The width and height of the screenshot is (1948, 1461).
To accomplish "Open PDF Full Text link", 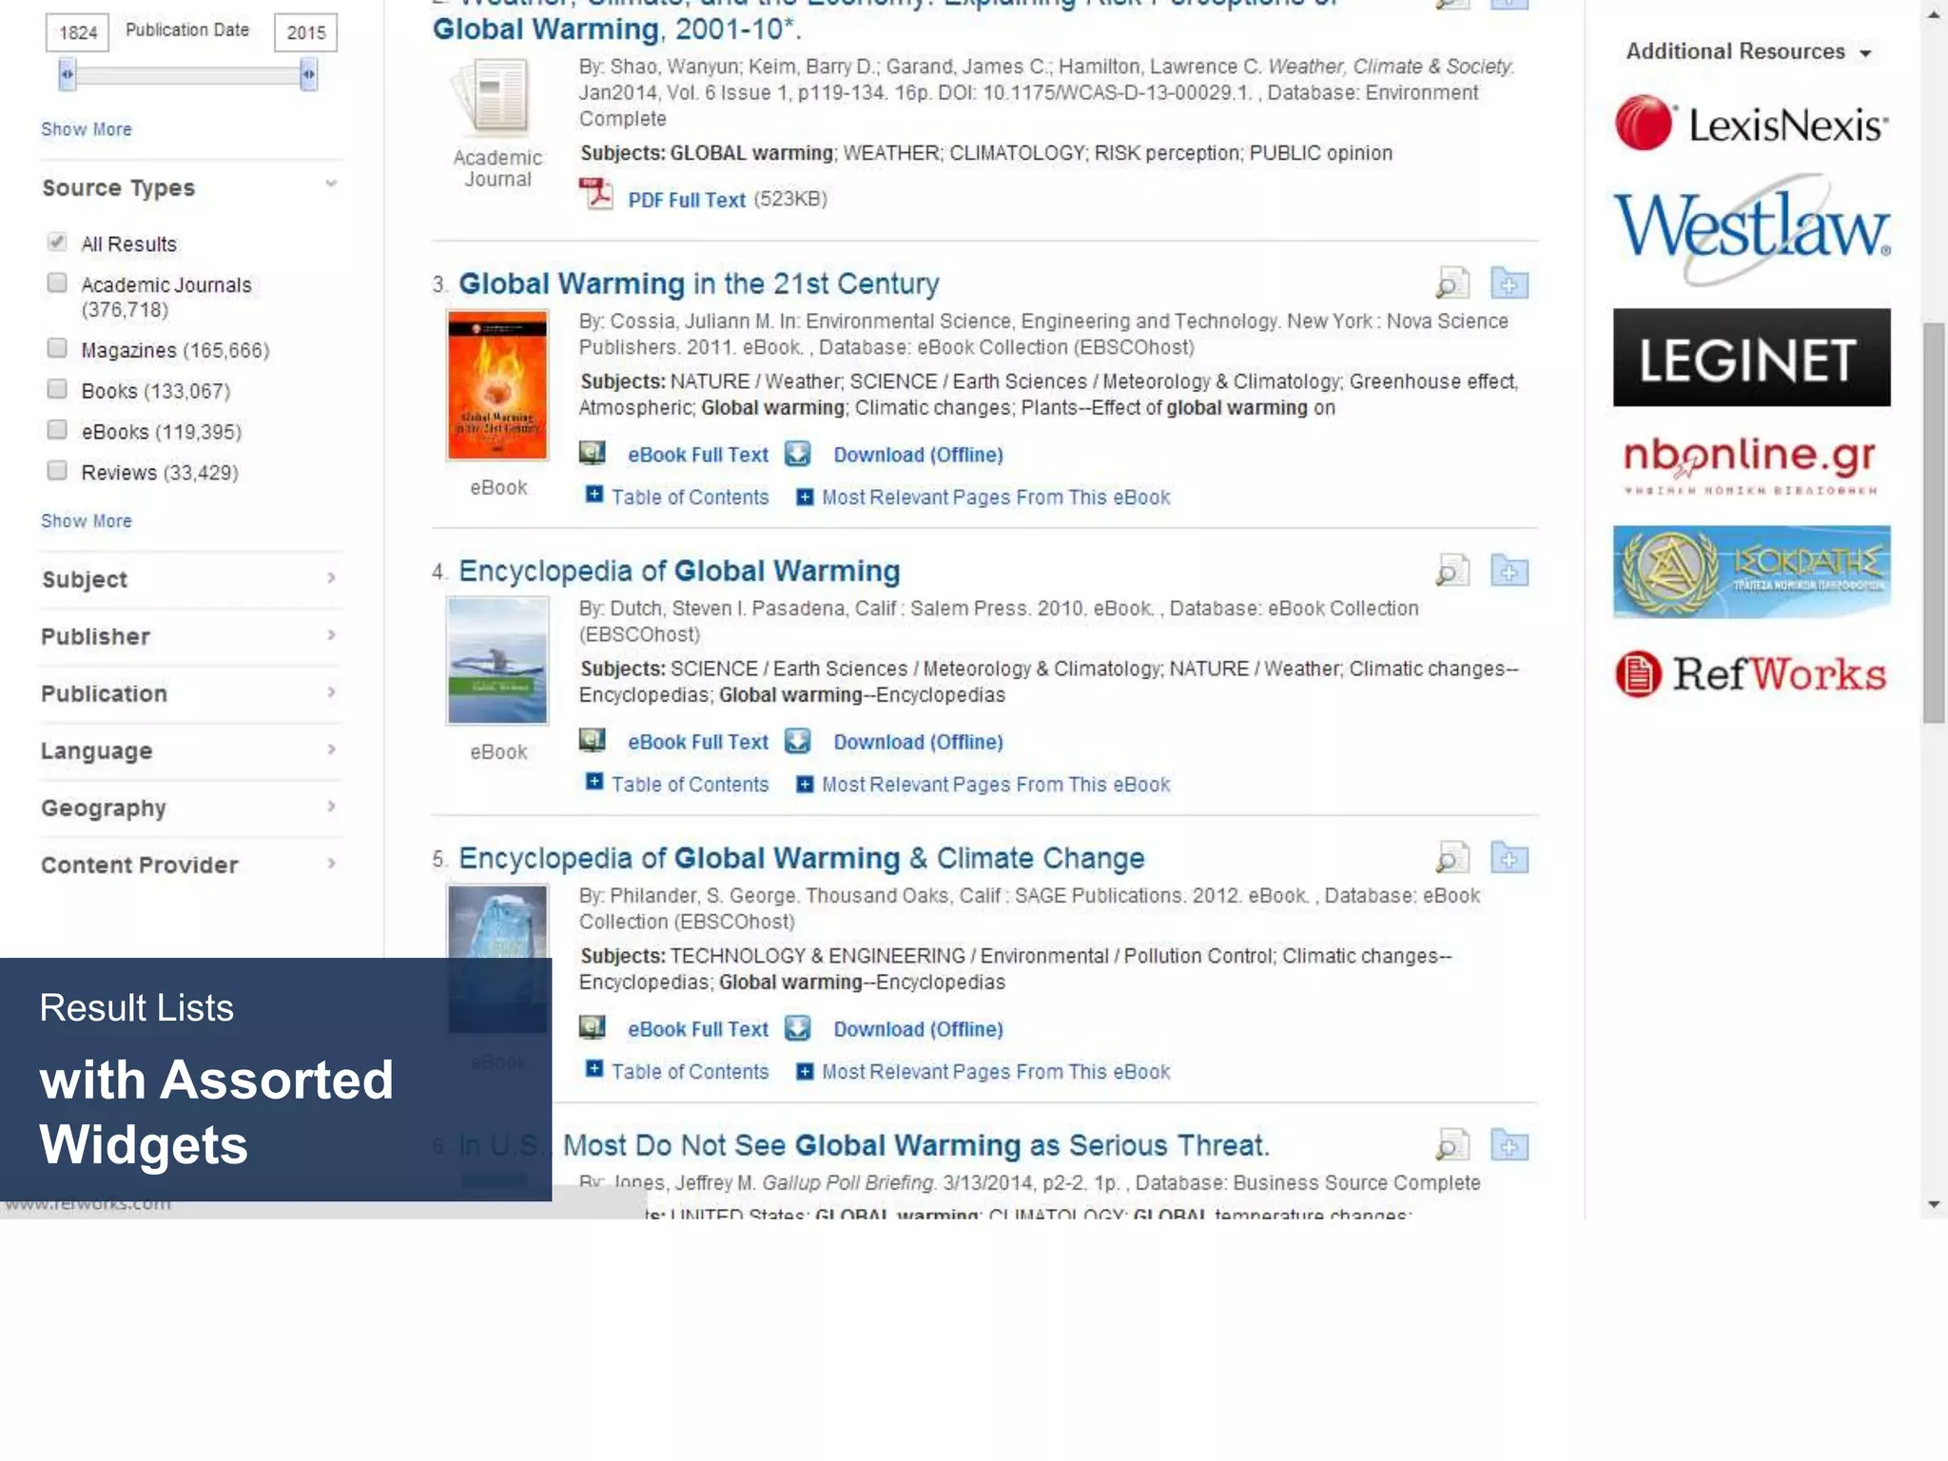I will click(687, 200).
